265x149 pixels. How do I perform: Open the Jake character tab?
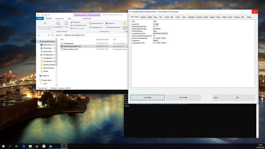point(184,17)
